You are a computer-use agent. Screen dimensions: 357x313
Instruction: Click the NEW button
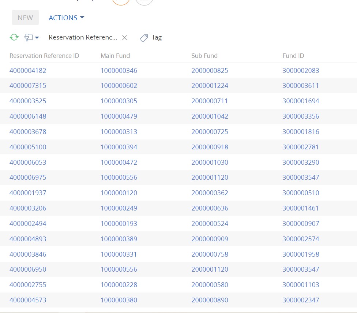(25, 17)
